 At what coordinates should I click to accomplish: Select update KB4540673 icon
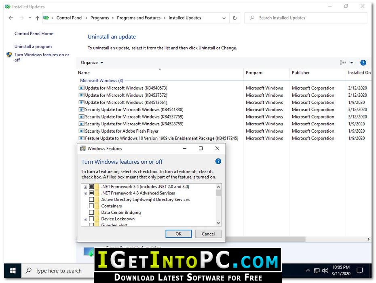pyautogui.click(x=82, y=88)
